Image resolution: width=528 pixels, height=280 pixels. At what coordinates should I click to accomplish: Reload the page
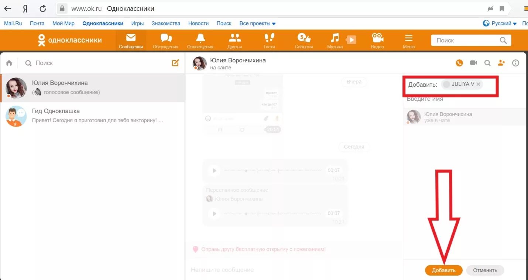43,8
